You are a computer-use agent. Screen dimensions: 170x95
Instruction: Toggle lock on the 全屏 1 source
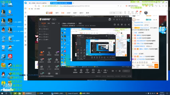(x=42, y=40)
